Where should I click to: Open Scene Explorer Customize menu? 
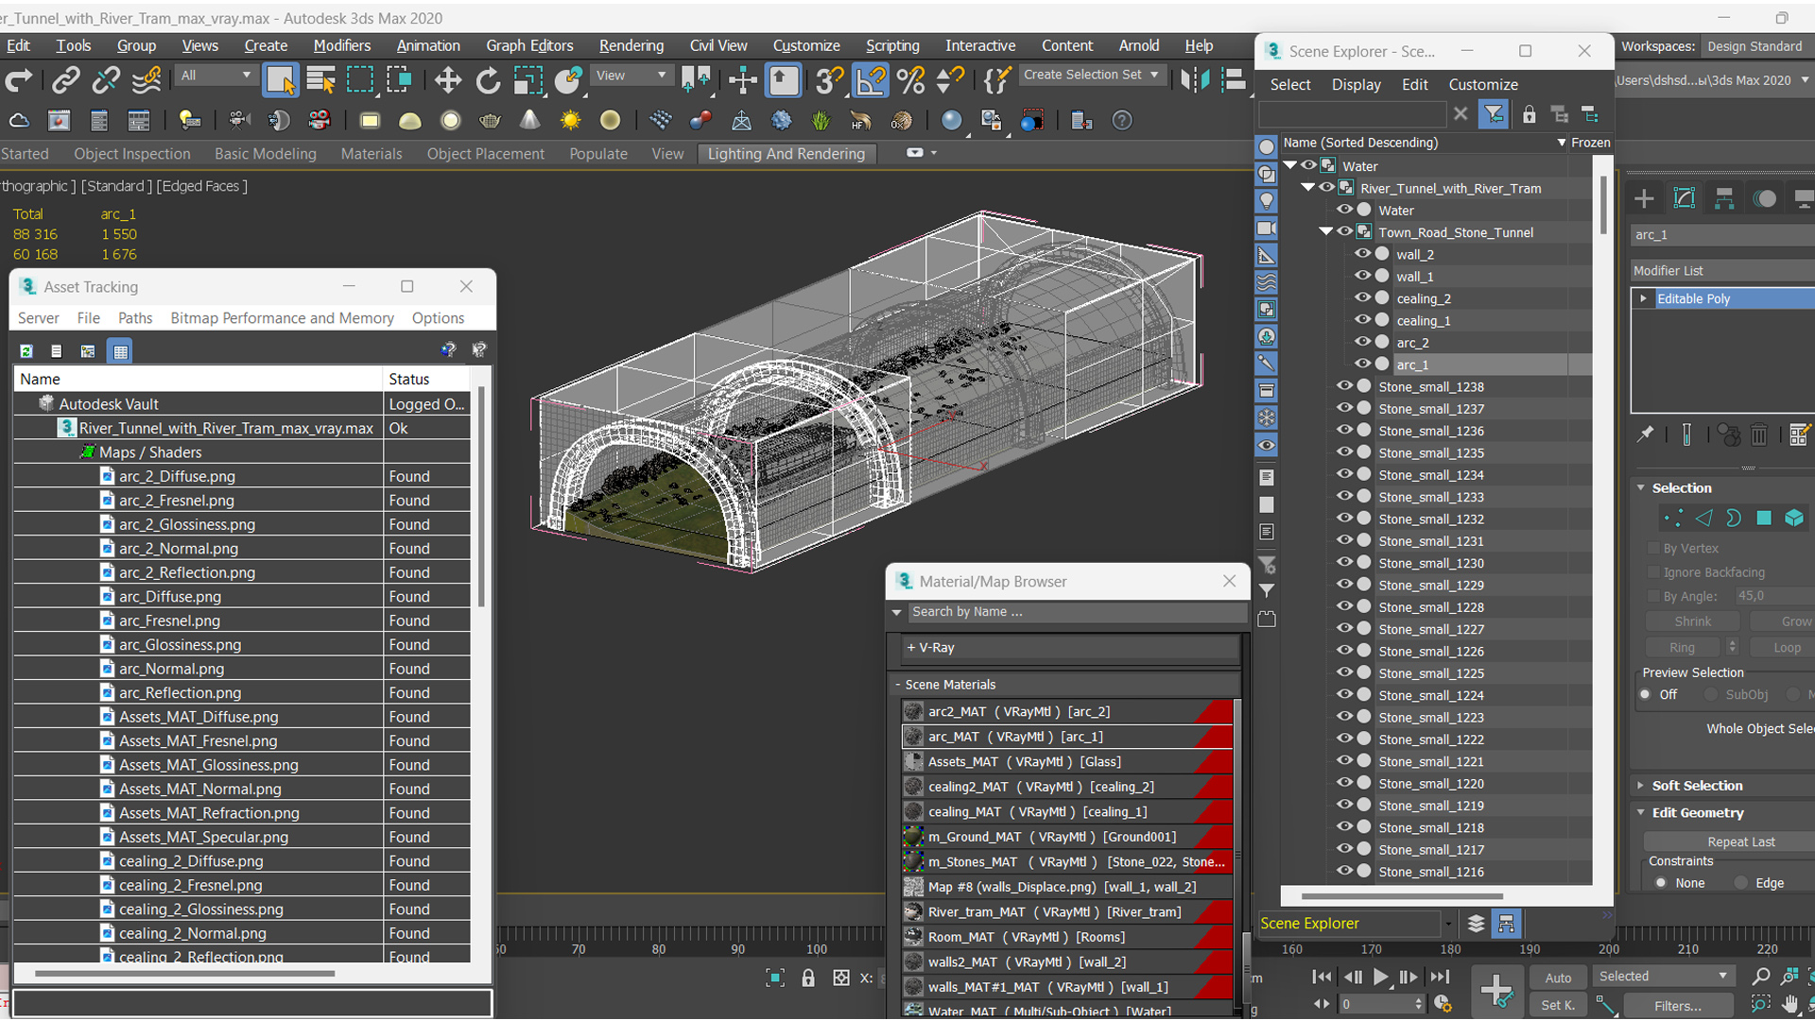[1483, 84]
